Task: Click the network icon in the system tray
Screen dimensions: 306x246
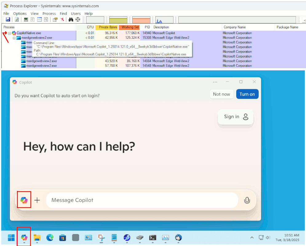Action: point(261,237)
